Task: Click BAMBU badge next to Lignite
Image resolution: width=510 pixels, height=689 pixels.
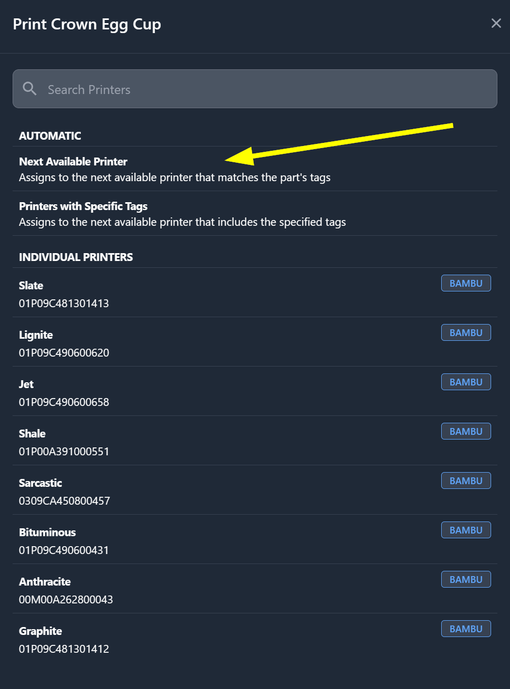Action: click(x=466, y=332)
